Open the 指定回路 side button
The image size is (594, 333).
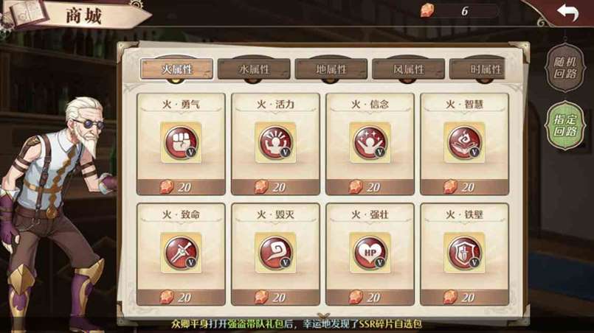click(564, 125)
